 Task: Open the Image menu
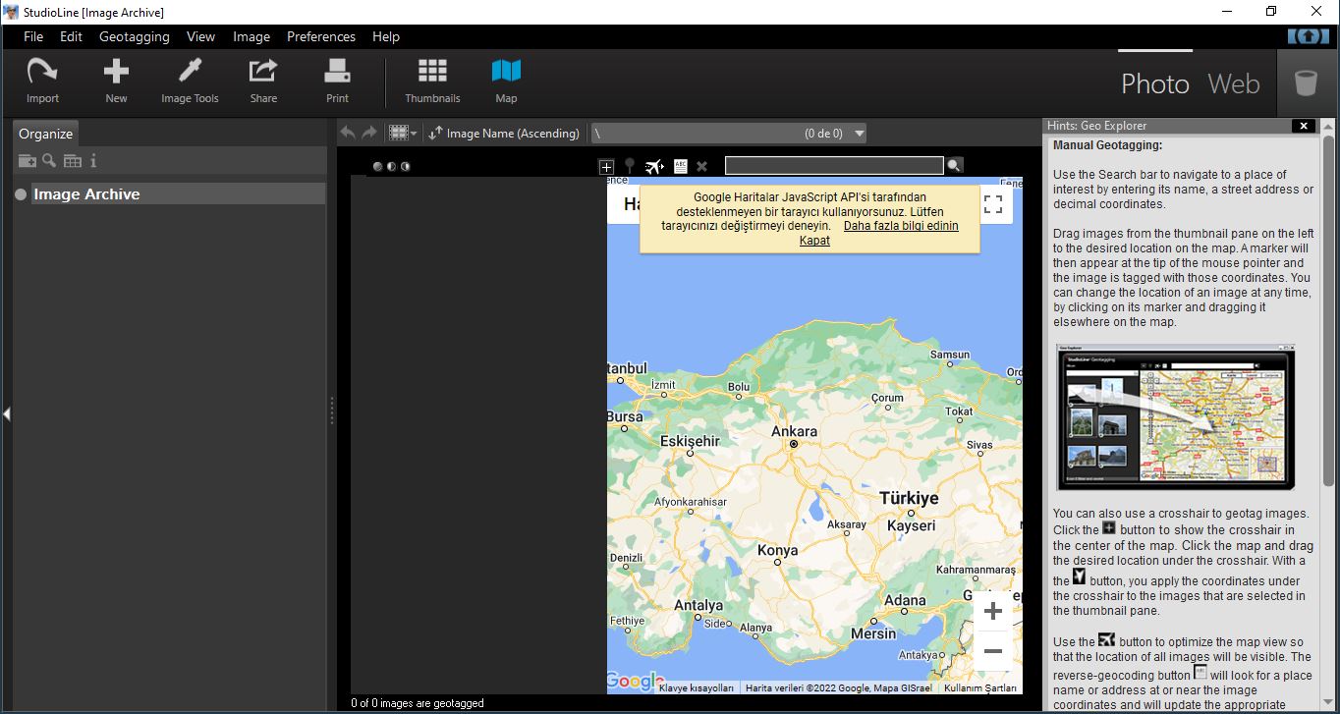[251, 36]
